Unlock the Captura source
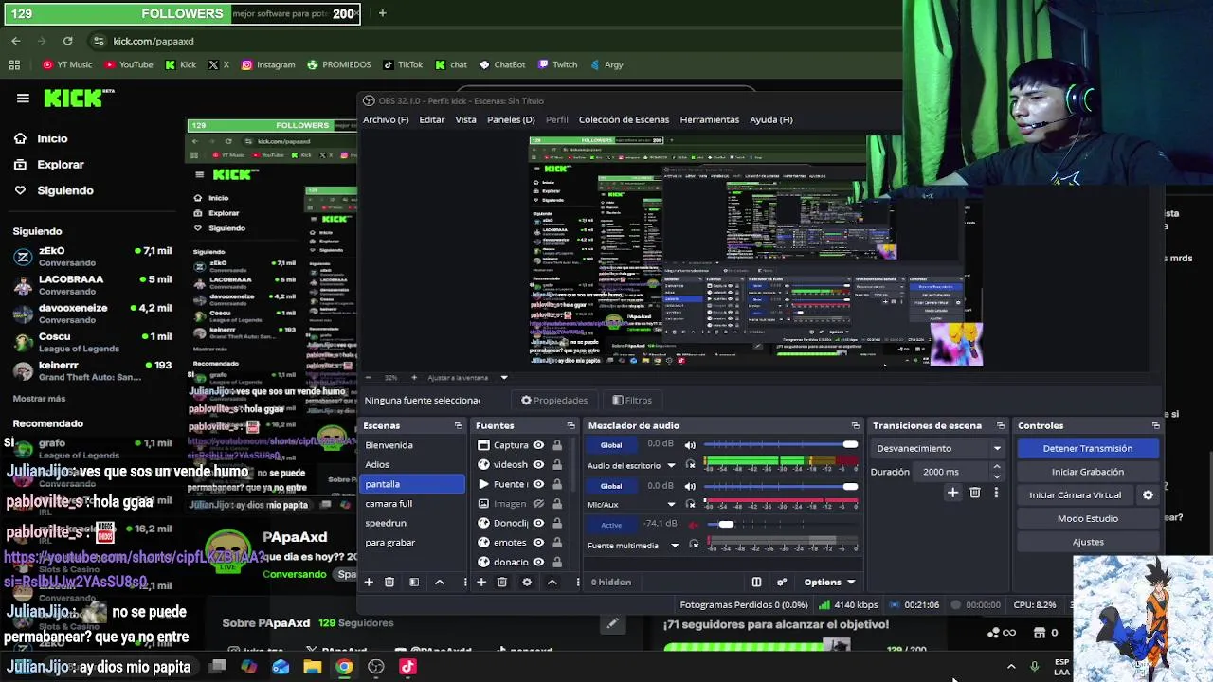 557,445
